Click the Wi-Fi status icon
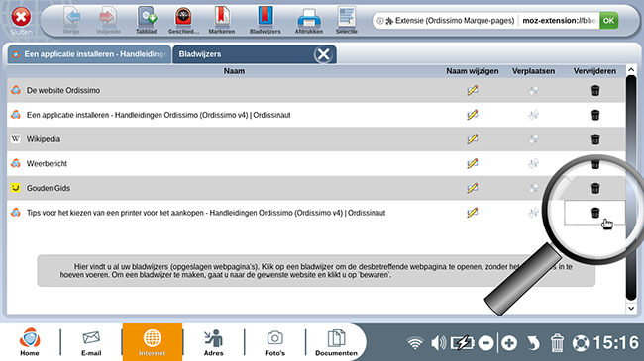This screenshot has height=361, width=644. 415,343
